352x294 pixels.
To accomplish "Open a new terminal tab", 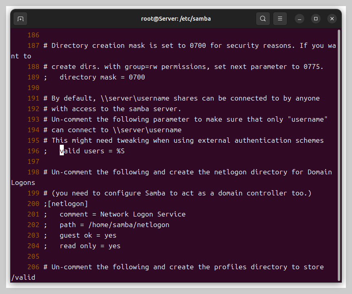I will 20,19.
